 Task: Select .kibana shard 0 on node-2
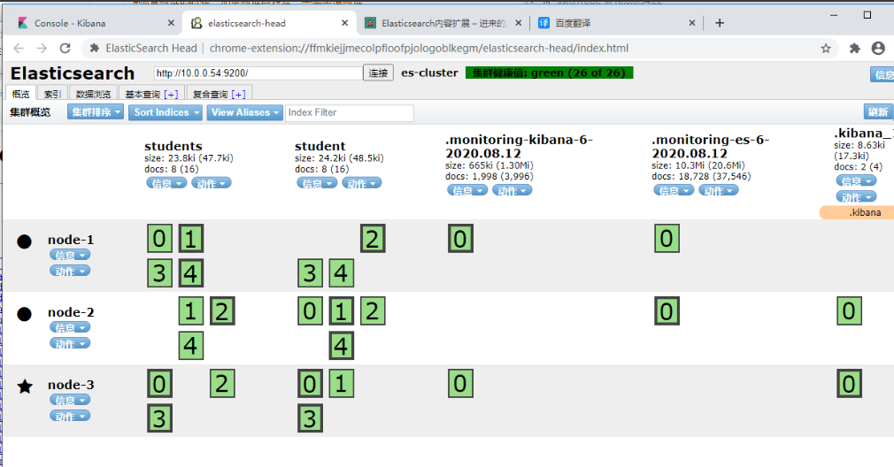point(850,311)
